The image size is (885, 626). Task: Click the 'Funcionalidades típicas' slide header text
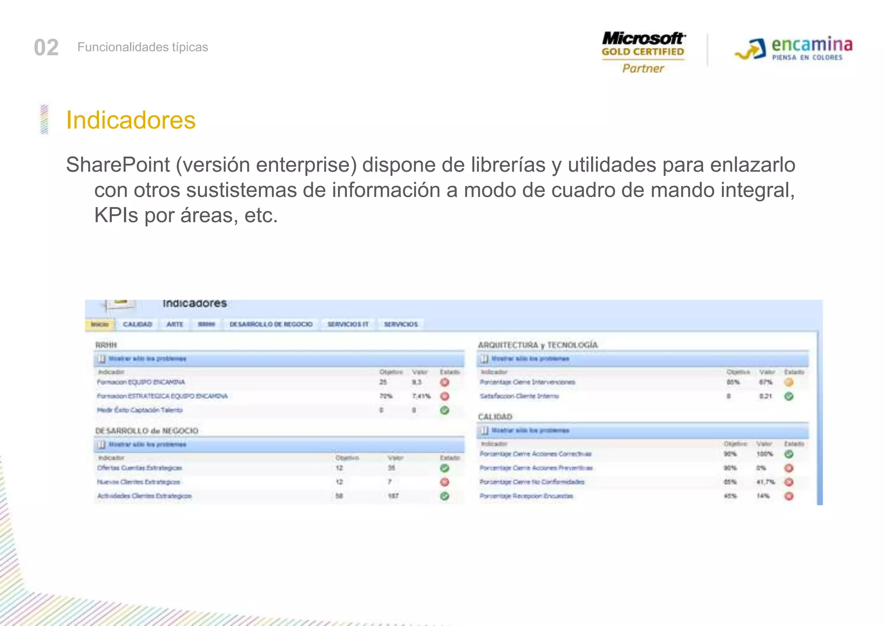coord(143,47)
